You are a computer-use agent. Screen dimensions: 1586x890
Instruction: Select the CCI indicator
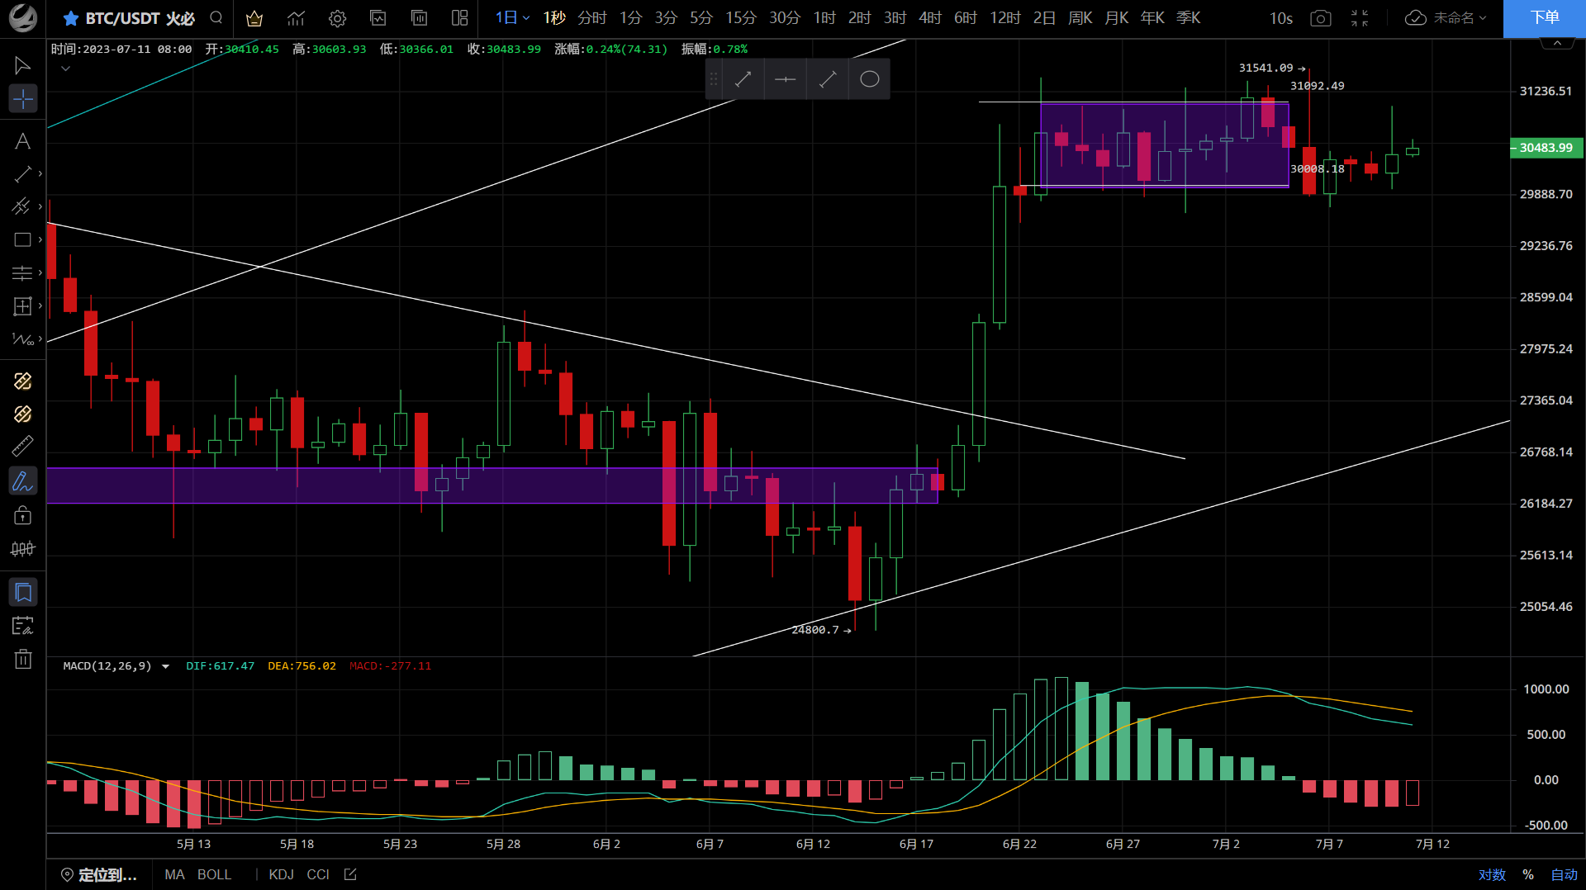tap(318, 875)
